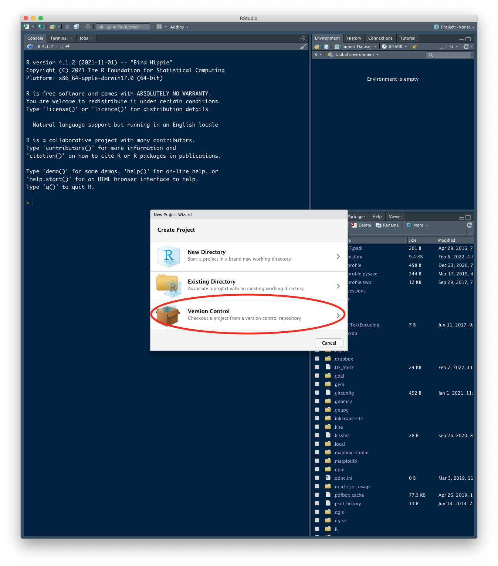Image resolution: width=498 pixels, height=566 pixels.
Task: Open the Addins dropdown
Action: 179,27
